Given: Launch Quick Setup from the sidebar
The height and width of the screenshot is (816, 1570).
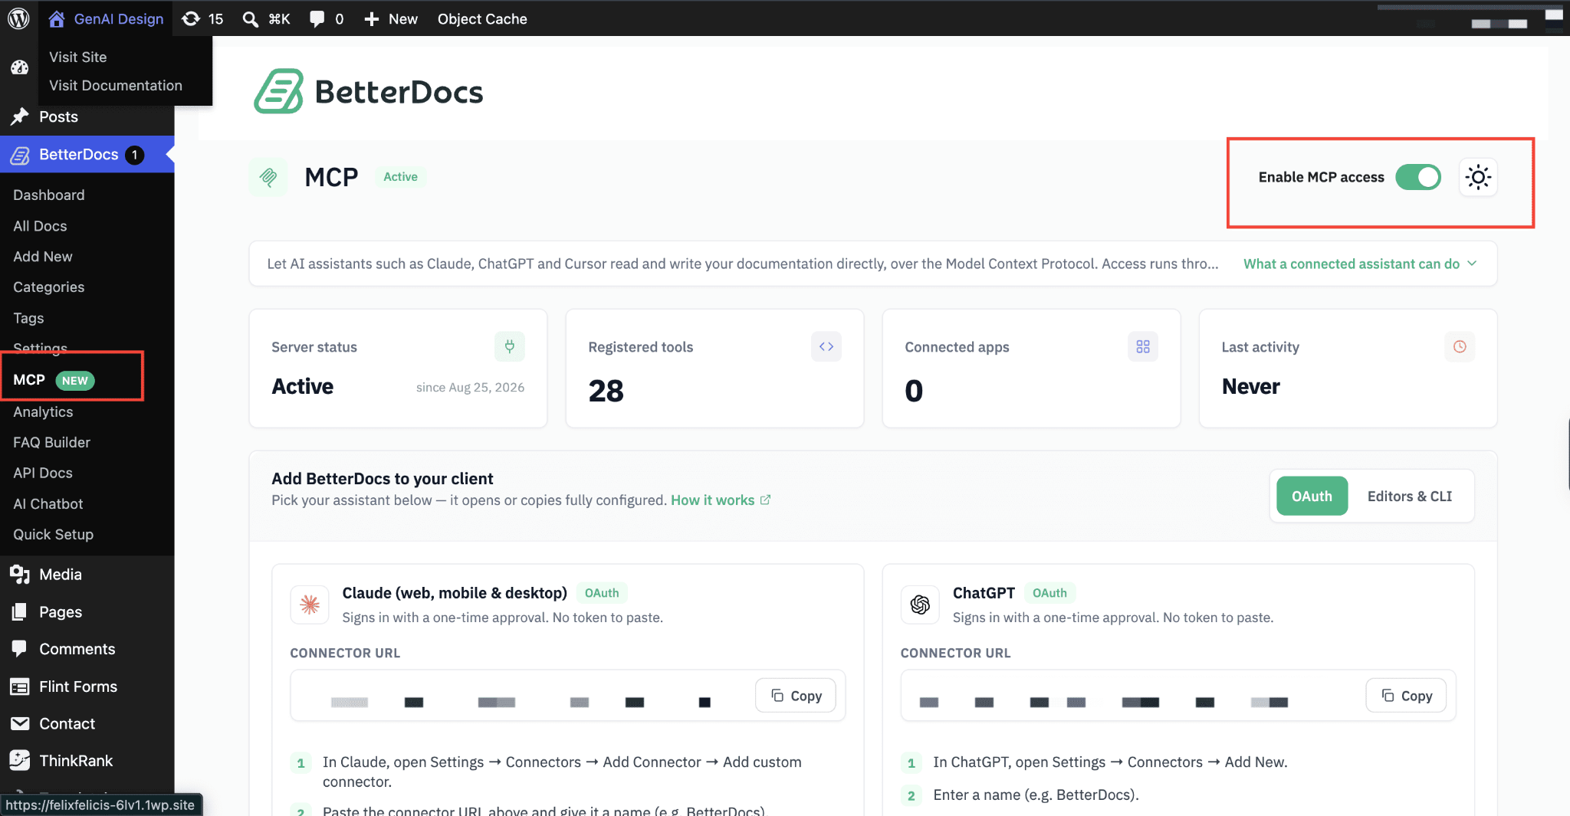Looking at the screenshot, I should pyautogui.click(x=53, y=534).
